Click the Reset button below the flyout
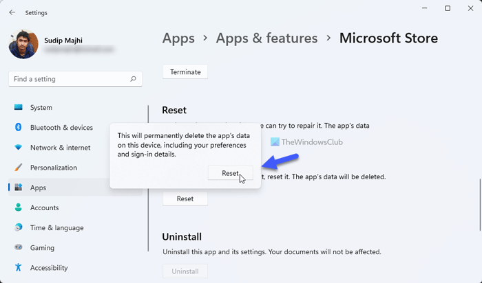Screen dimensions: 482x283 [185, 199]
